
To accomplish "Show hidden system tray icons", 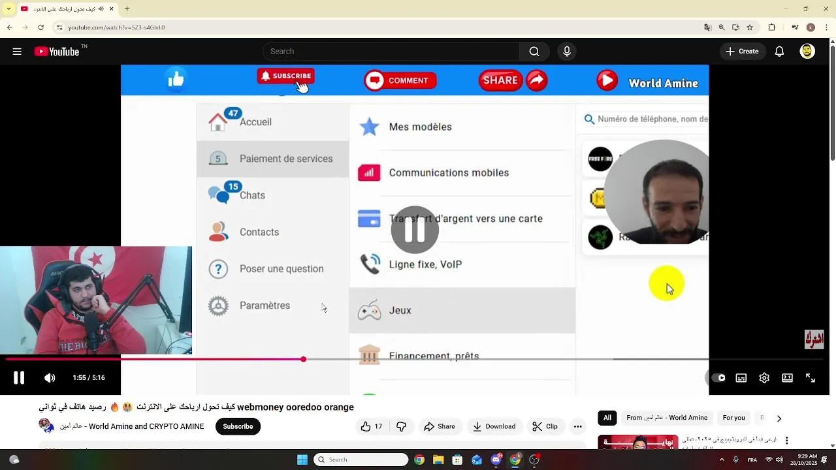I will pos(722,460).
